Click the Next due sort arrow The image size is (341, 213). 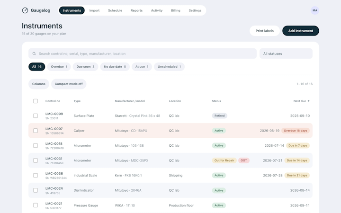[x=308, y=101]
